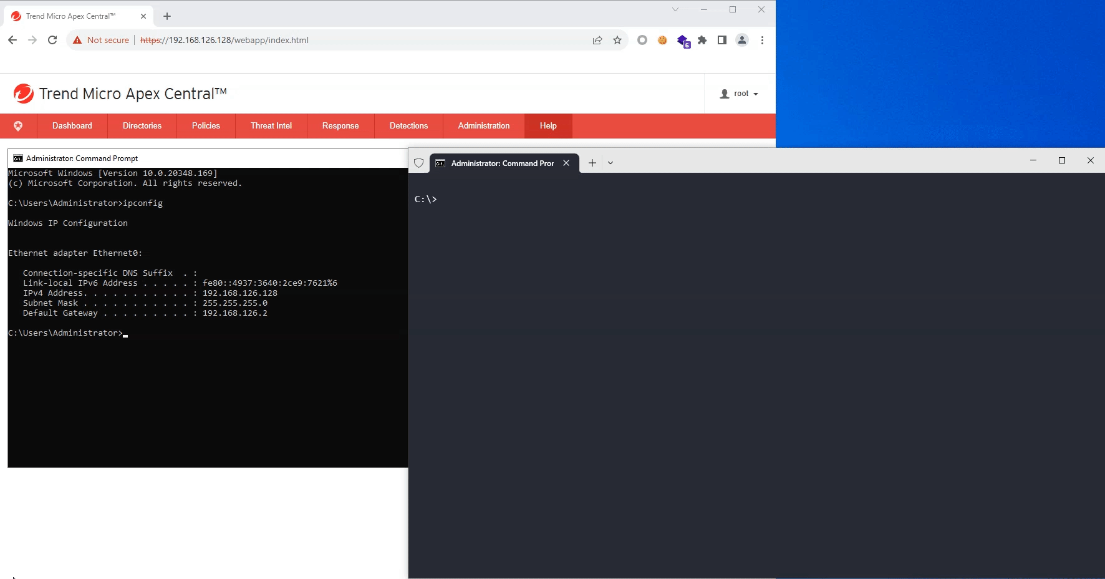Reload the Apex Central page

coord(52,40)
